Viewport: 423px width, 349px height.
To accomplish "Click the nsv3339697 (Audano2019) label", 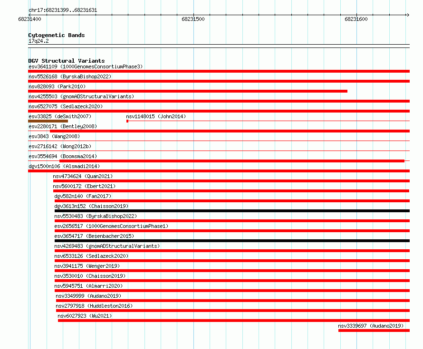I will (371, 326).
